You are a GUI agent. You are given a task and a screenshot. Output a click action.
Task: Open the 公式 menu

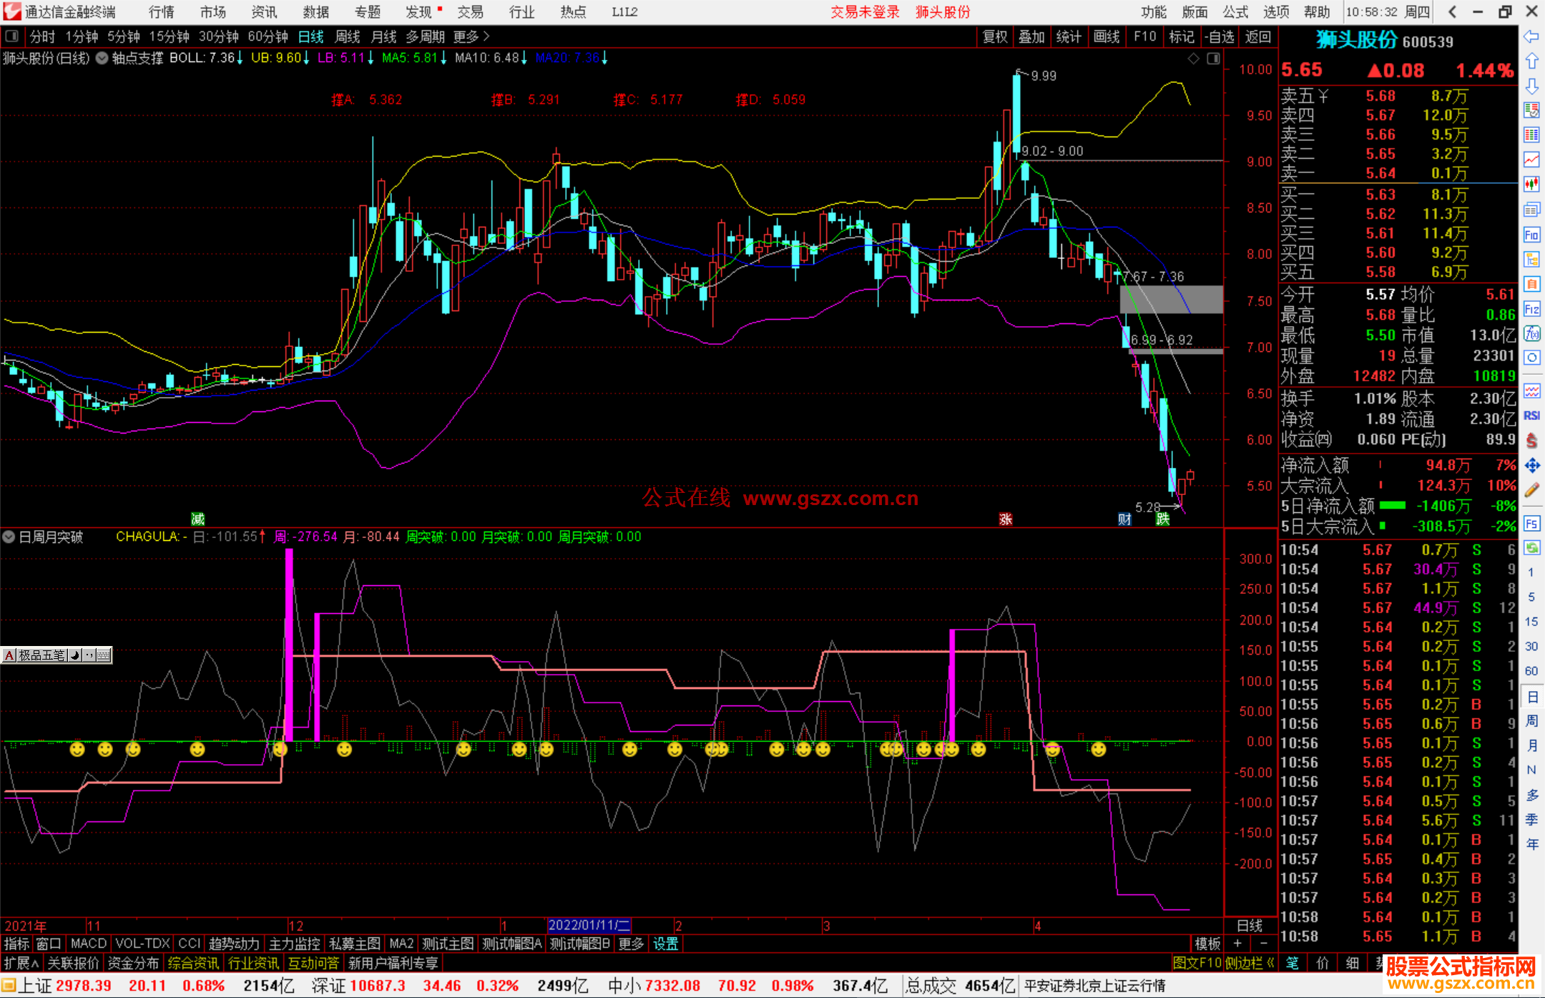[x=1235, y=12]
